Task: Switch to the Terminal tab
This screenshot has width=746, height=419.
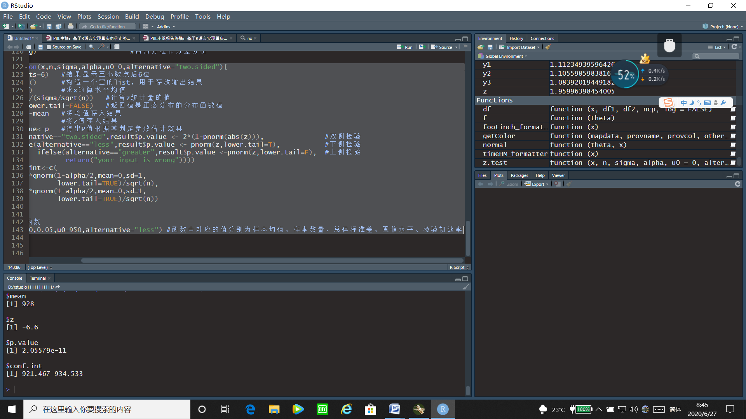Action: coord(38,278)
